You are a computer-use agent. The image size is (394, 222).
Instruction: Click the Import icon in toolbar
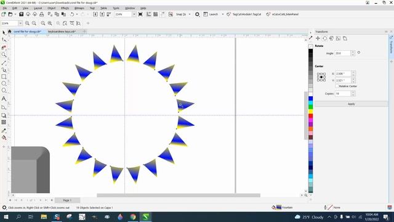coord(95,14)
